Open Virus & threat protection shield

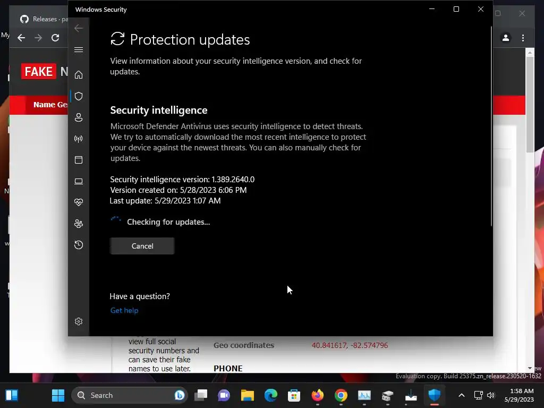tap(79, 96)
